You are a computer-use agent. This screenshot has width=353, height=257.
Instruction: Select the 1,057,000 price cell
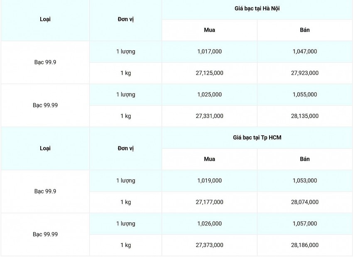coord(304,224)
